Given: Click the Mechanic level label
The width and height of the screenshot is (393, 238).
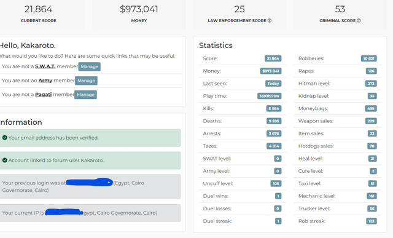Looking at the screenshot, I should 317,196.
